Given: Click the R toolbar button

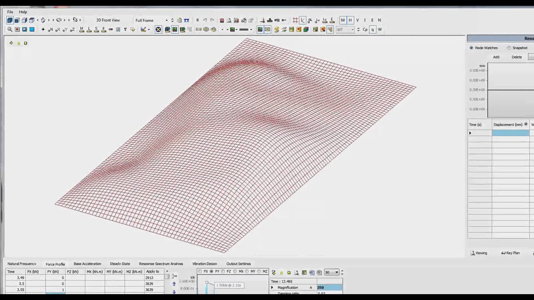Looking at the screenshot, I should [x=197, y=20].
